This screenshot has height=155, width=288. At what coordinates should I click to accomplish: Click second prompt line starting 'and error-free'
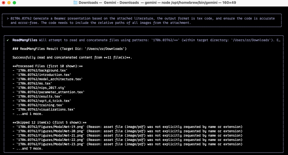click(101, 23)
